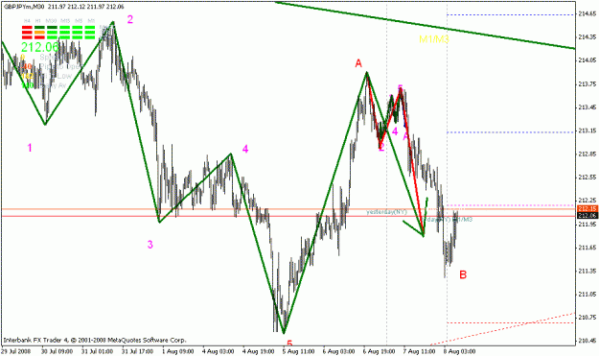Click the black 212.06 current price tag

click(587, 216)
